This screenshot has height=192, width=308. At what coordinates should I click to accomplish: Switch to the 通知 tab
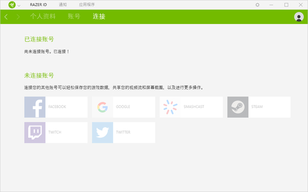tap(63, 5)
